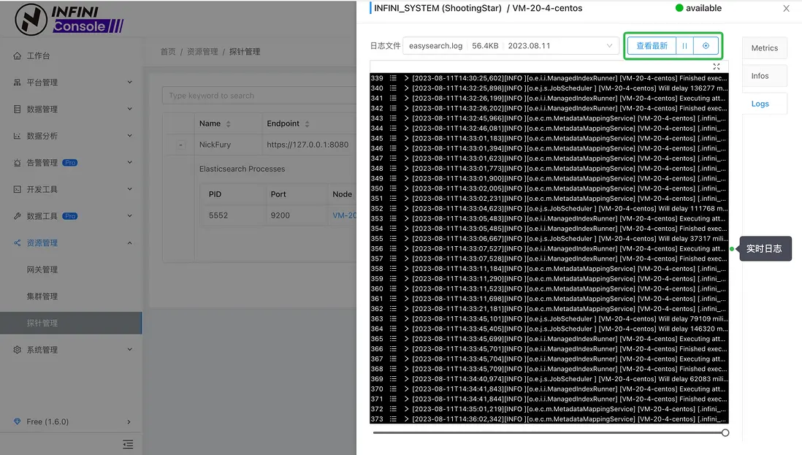Click the log position slider track
This screenshot has width=802, height=455.
click(x=547, y=433)
